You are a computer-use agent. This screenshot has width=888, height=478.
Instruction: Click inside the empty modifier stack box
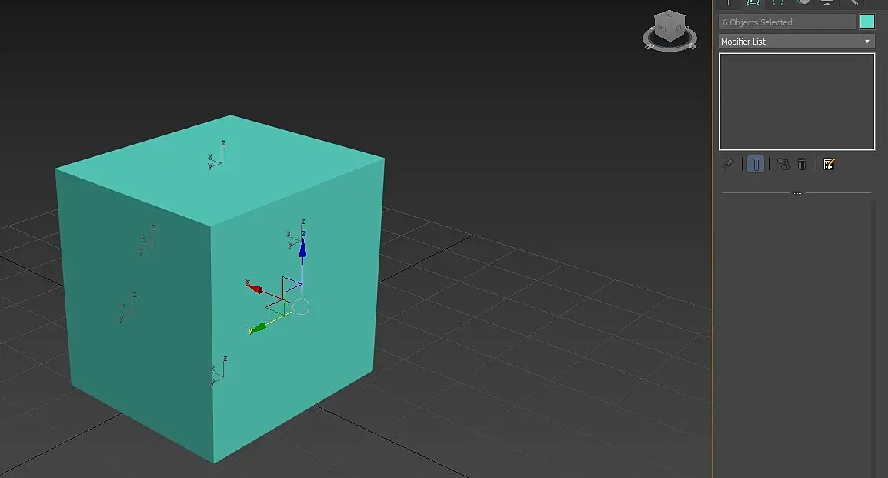tap(797, 102)
